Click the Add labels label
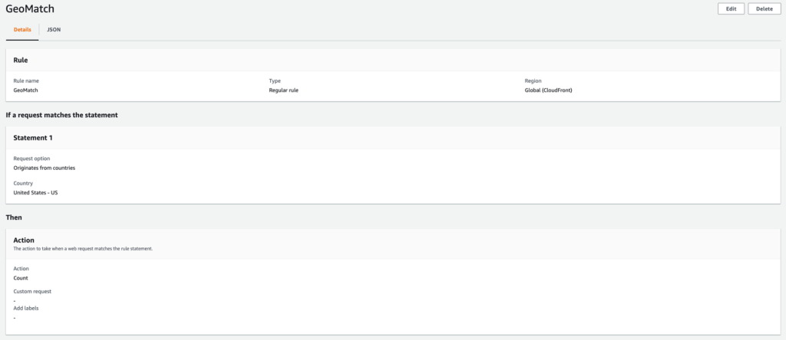Viewport: 786px width, 340px height. click(x=26, y=309)
